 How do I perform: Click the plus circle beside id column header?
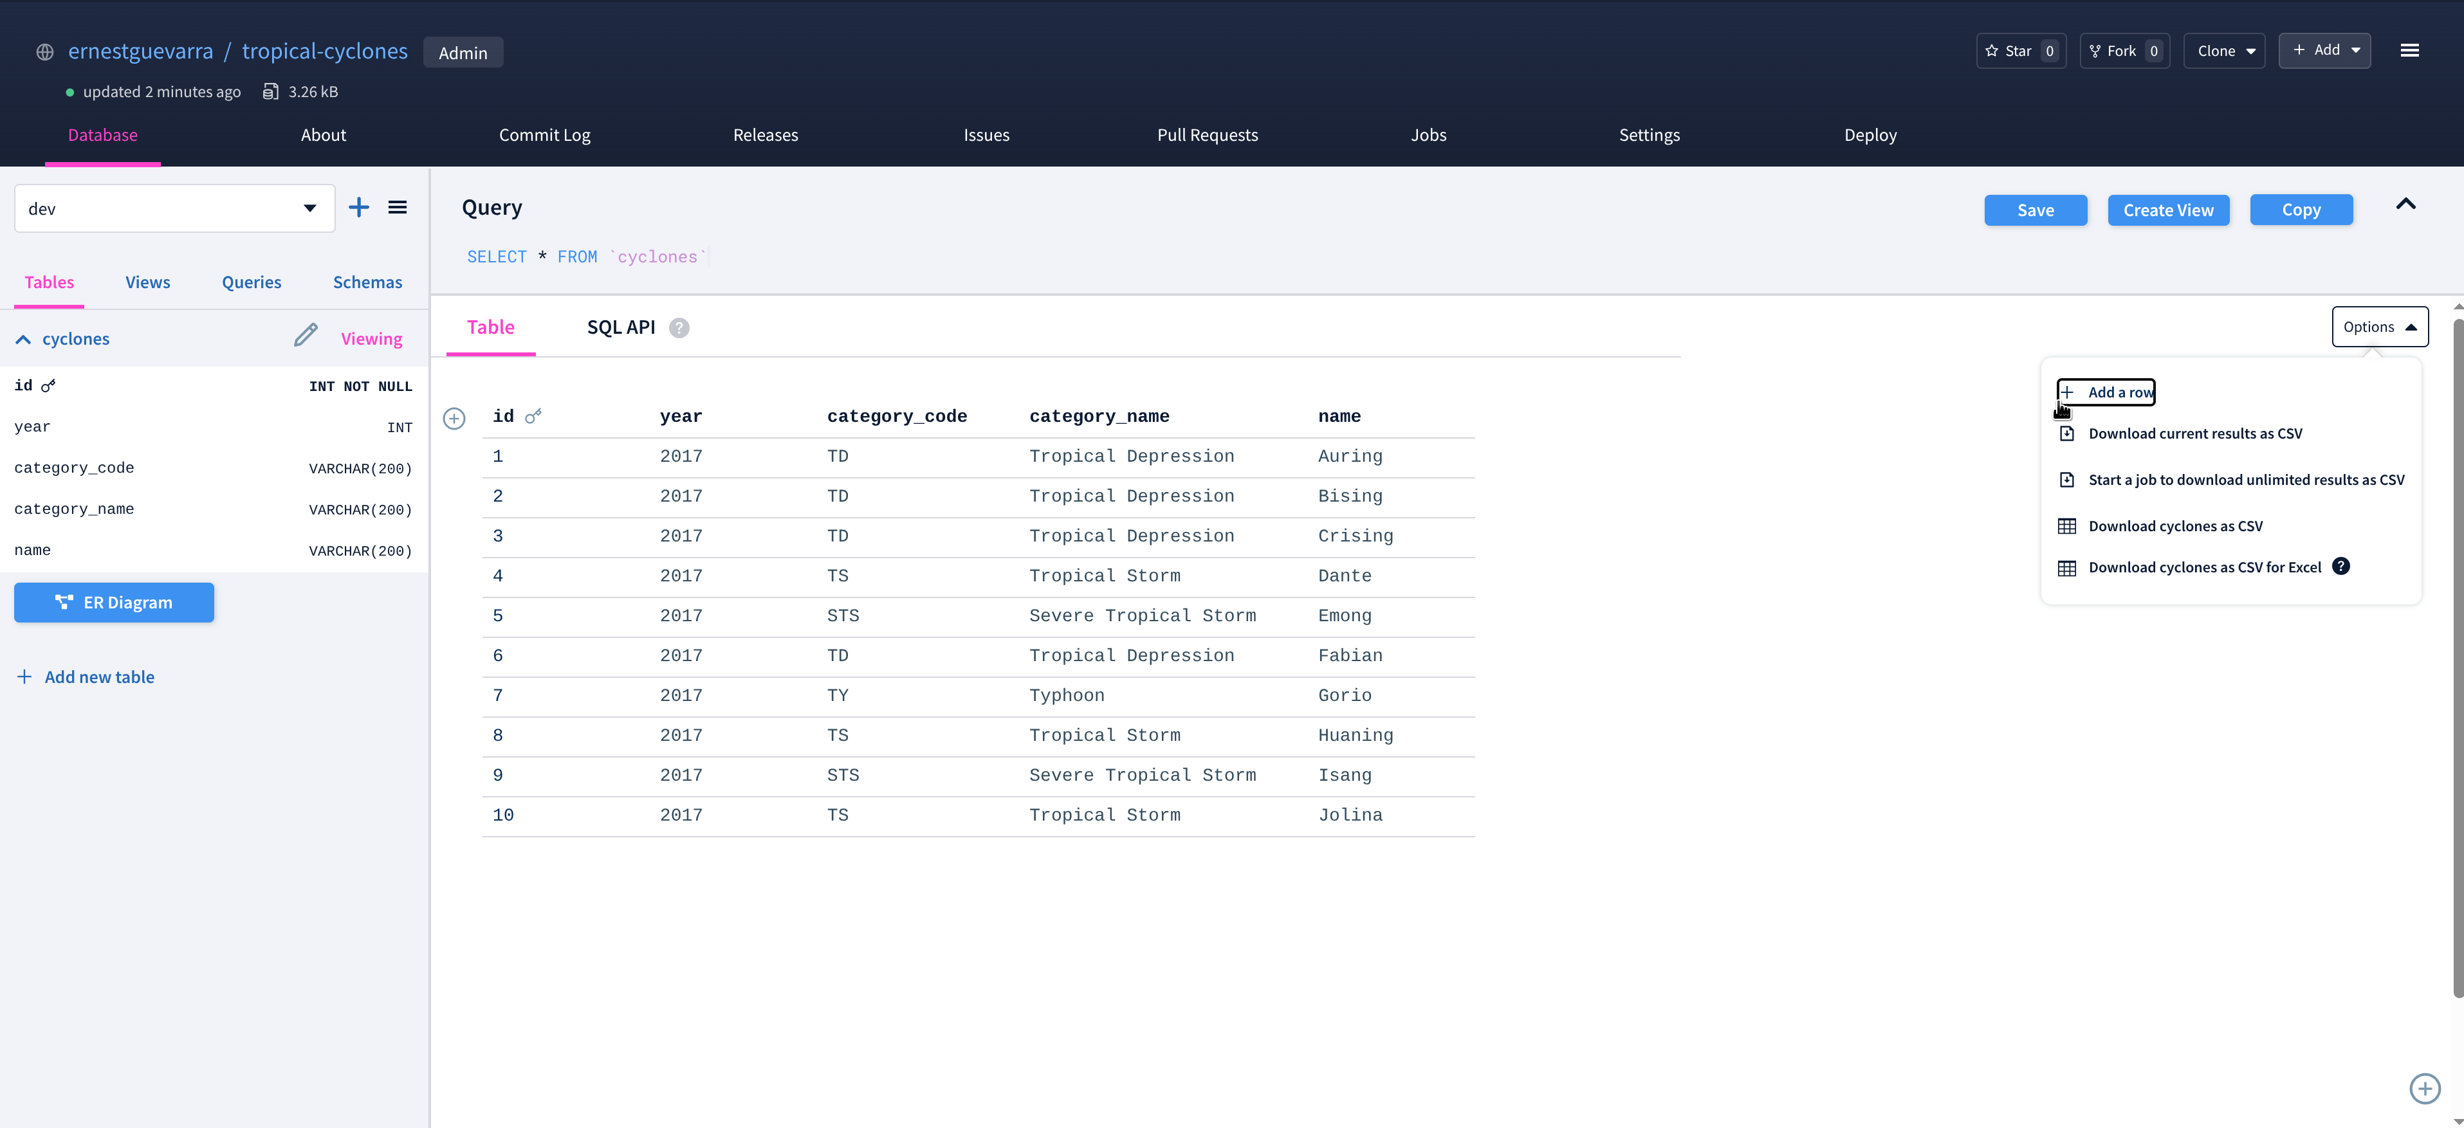point(454,418)
